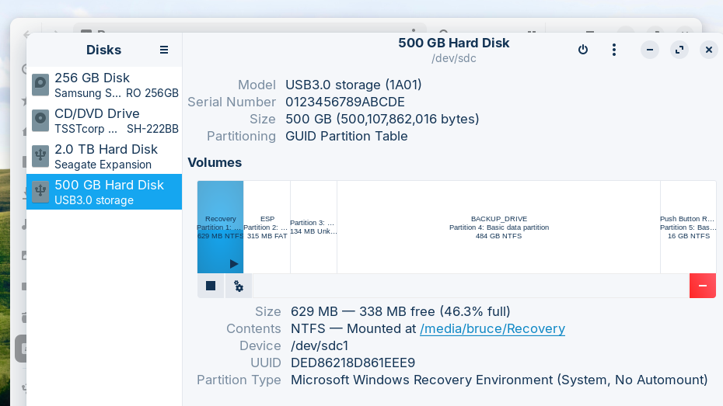The width and height of the screenshot is (723, 406).
Task: Open the /media/bruce/Recovery mount point link
Action: point(492,328)
